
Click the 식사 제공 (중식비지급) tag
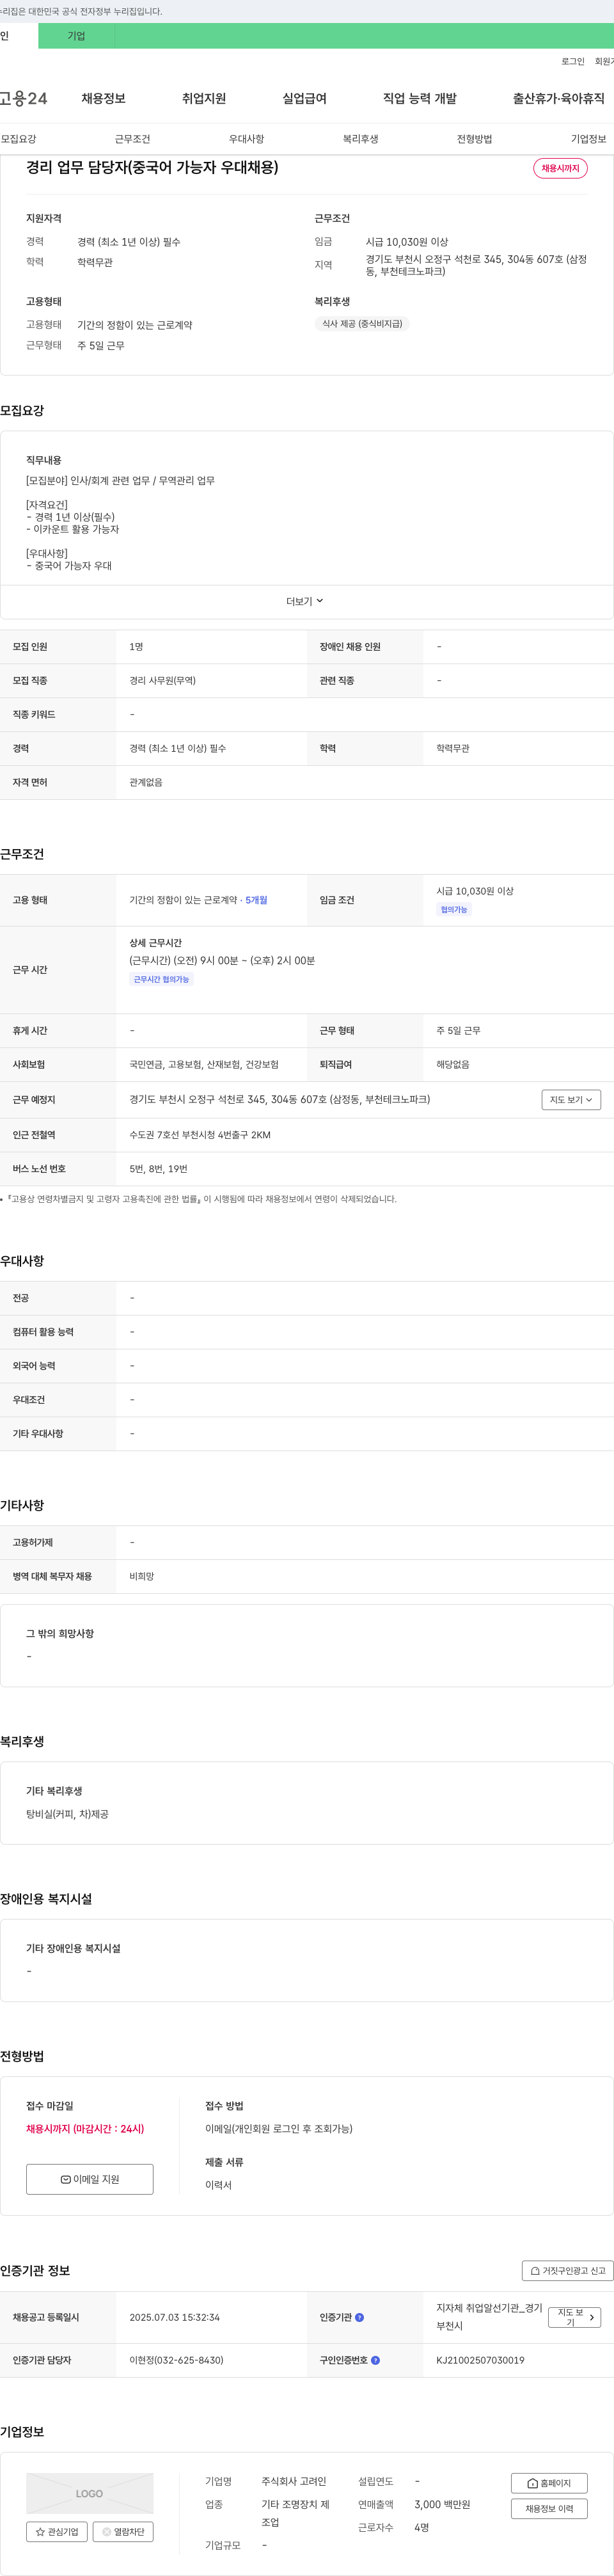(x=362, y=324)
